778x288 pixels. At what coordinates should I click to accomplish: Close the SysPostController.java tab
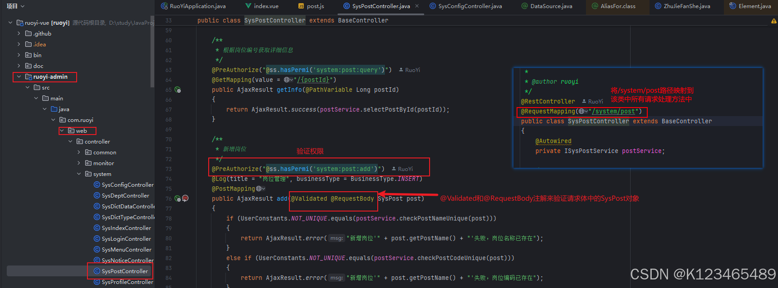coord(417,6)
